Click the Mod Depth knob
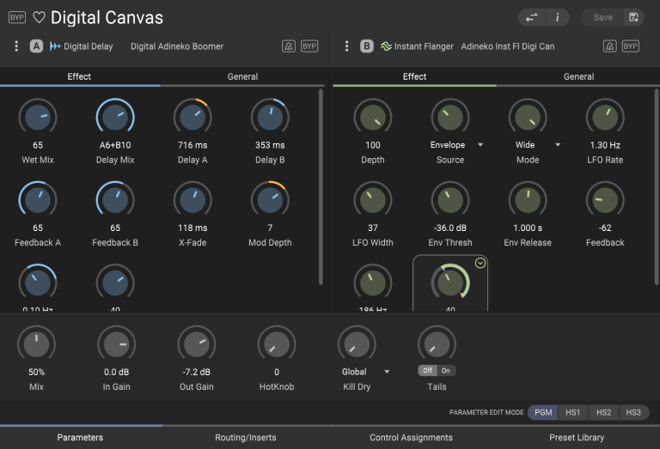The width and height of the screenshot is (660, 449). [x=270, y=200]
